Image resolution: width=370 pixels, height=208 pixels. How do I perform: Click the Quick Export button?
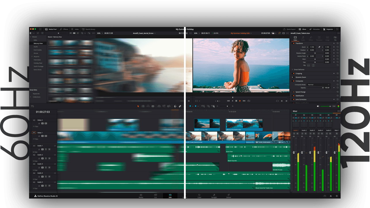[x=289, y=29]
